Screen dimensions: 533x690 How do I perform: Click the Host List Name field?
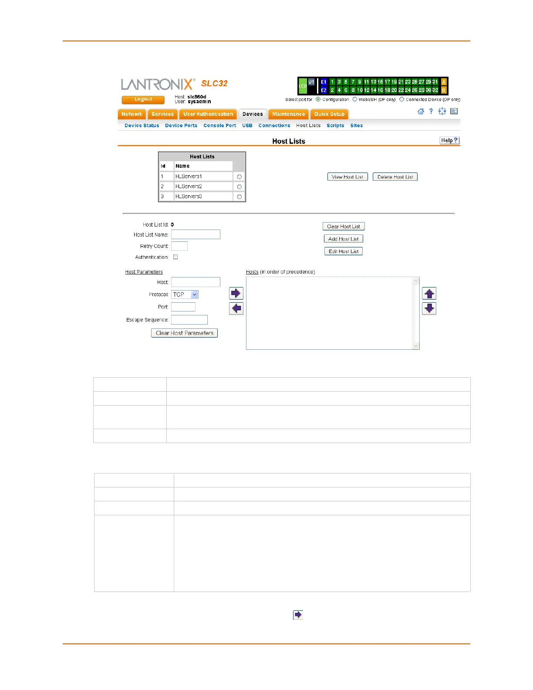[x=196, y=234]
